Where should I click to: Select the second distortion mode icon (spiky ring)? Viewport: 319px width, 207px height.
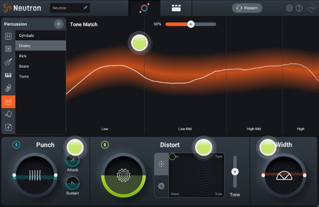tap(161, 186)
